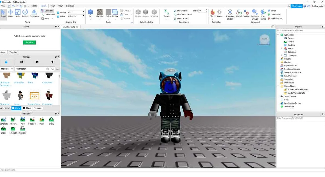Increase the Rotate snap angle stepper

(83, 11)
